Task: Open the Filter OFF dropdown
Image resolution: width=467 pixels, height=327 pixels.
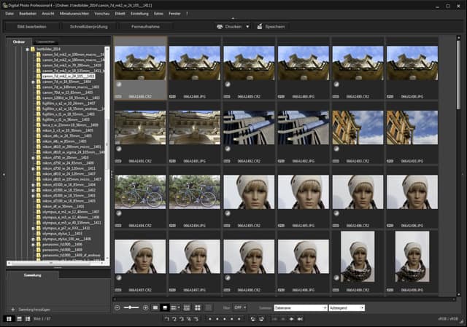Action: tap(240, 308)
